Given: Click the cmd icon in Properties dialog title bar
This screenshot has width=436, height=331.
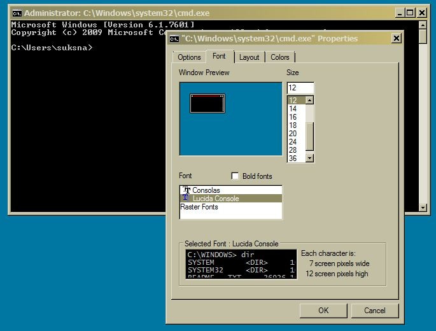Looking at the screenshot, I should click(x=174, y=39).
